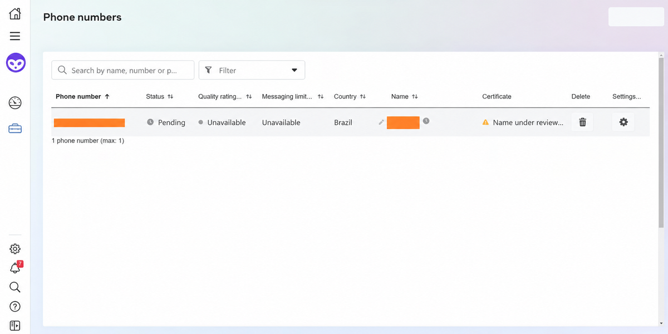Toggle the sidebar panel icon at bottom

(x=15, y=326)
